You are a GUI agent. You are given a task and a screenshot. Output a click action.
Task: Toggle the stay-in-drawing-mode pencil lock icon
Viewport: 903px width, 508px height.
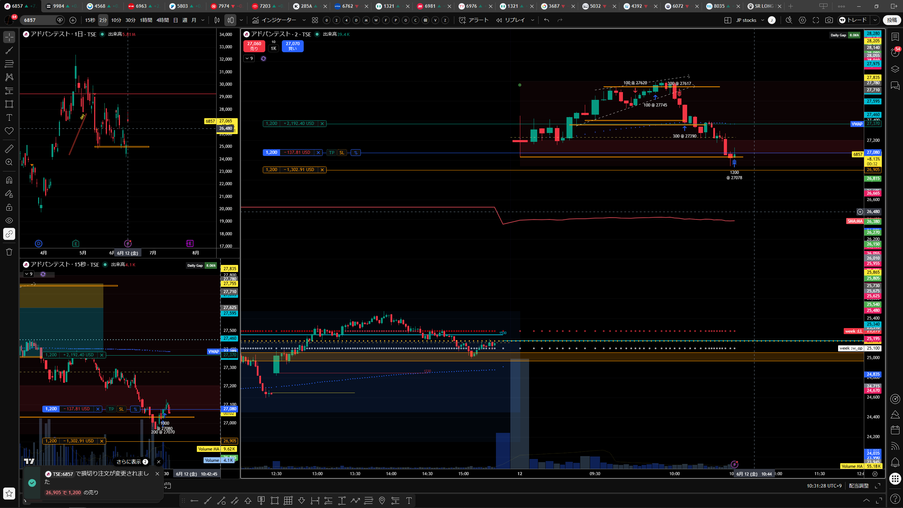[9, 194]
